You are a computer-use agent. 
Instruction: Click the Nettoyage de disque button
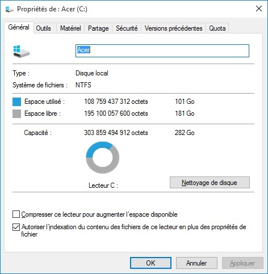(210, 183)
